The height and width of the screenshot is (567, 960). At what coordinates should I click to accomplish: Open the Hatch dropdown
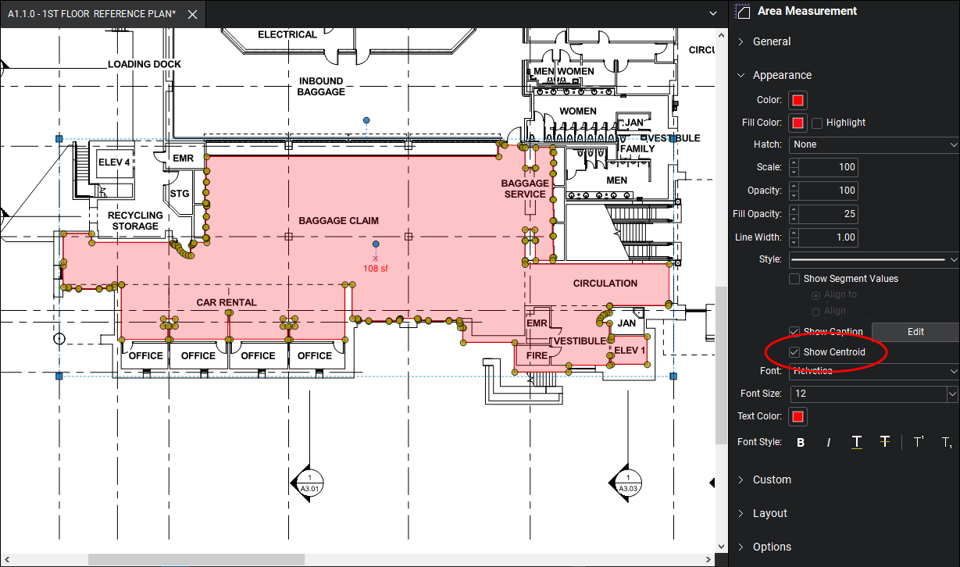click(874, 144)
